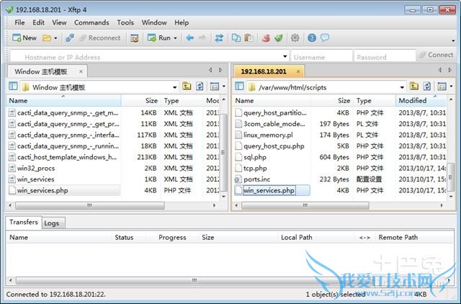Click the chat bubble feedback icon

click(x=325, y=38)
